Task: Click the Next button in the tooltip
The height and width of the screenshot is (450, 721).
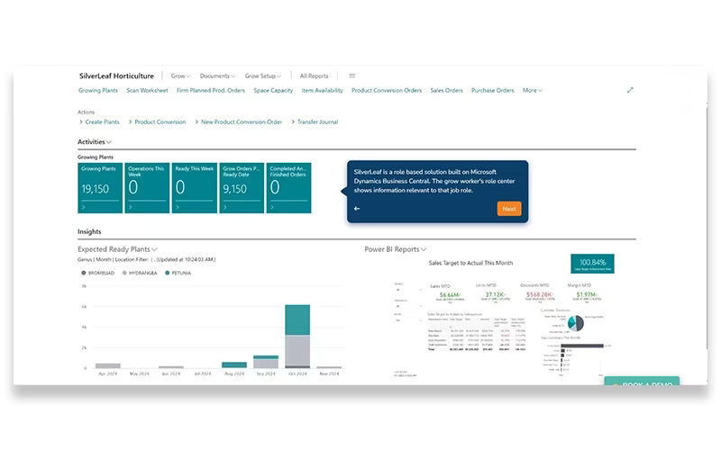Action: 509,209
